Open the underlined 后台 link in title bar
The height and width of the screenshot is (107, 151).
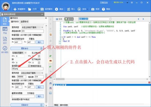(104, 2)
